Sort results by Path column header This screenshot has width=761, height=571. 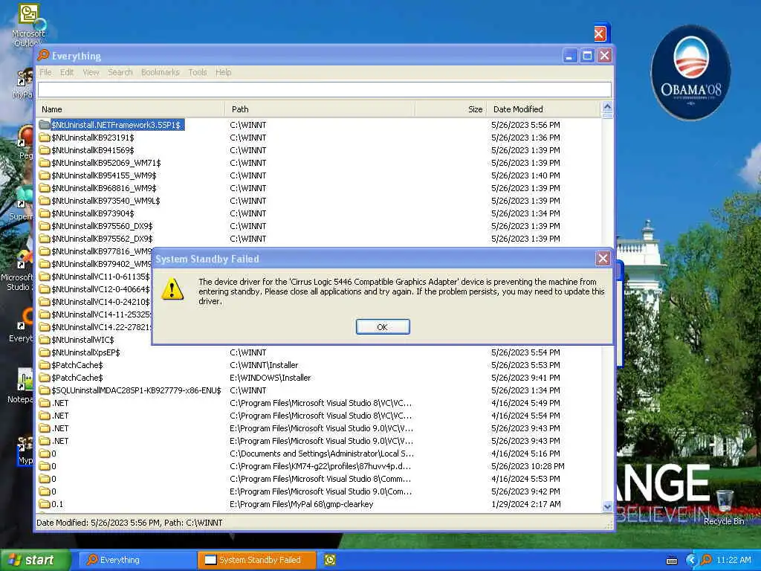pos(320,109)
